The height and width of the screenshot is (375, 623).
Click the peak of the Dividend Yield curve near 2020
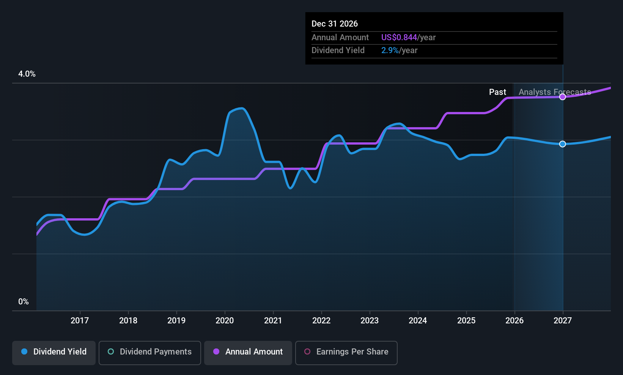239,109
